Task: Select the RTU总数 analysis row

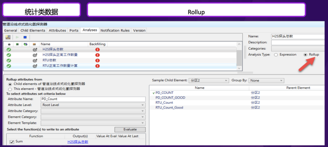Action: (120, 61)
